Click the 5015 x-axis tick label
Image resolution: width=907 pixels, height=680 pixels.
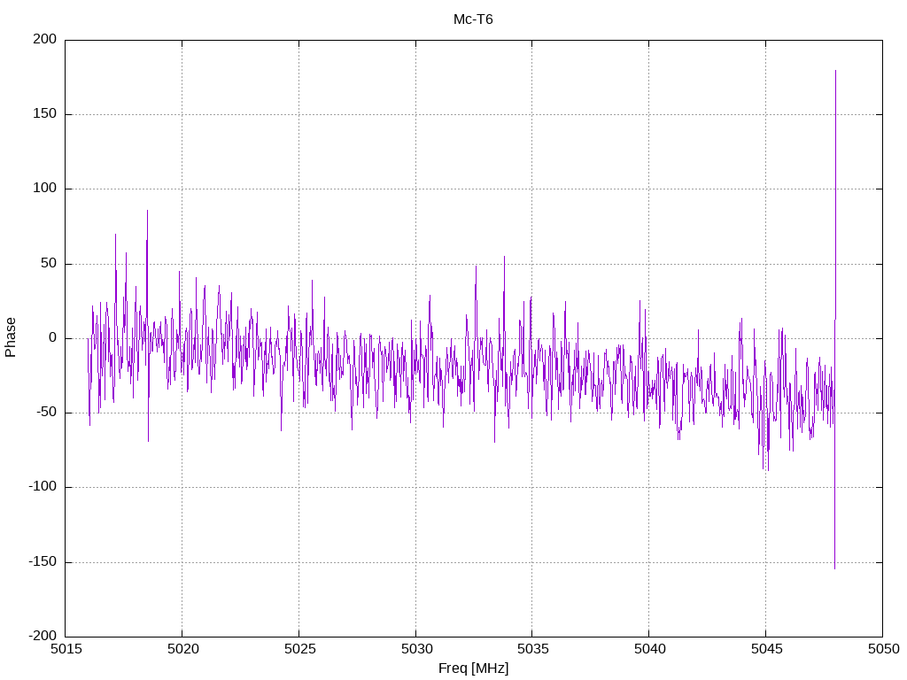[x=66, y=649]
